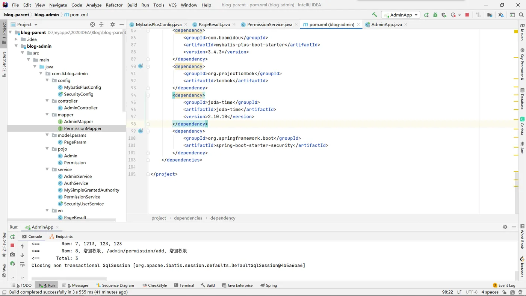Viewport: 526px width, 296px height.
Task: Click the Profiler run icon in toolbar
Action: pyautogui.click(x=453, y=15)
